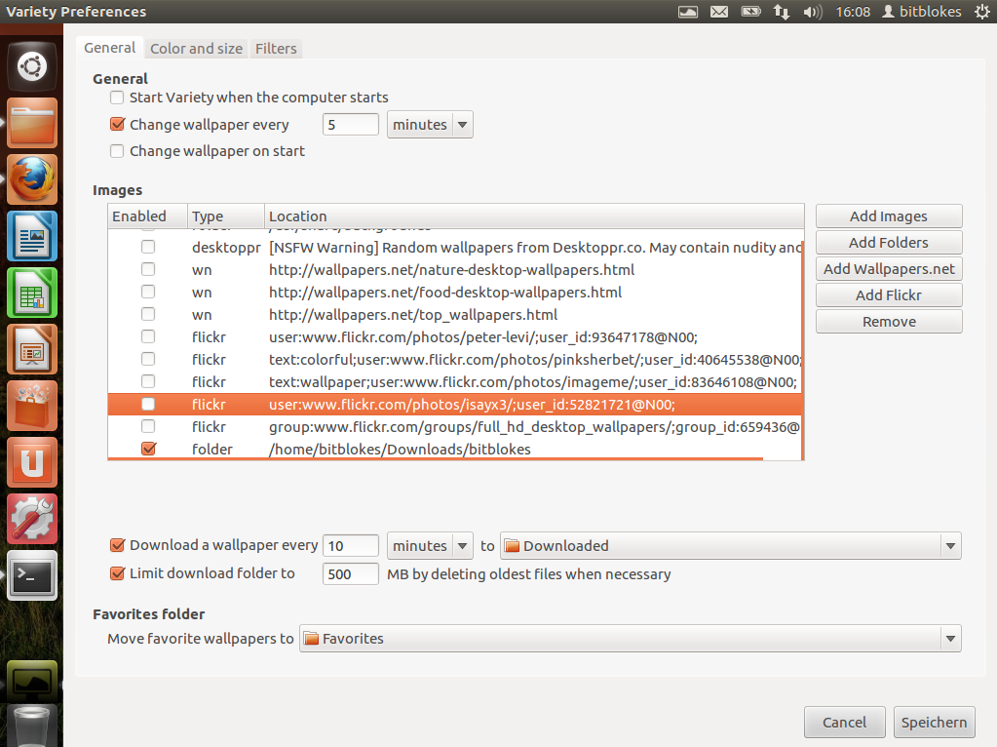
Task: Select the imageme flickr source row
Action: pyautogui.click(x=454, y=381)
